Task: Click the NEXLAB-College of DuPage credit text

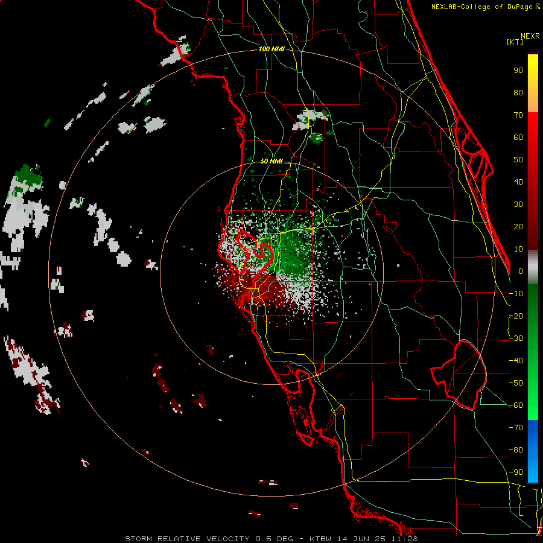Action: click(x=486, y=7)
